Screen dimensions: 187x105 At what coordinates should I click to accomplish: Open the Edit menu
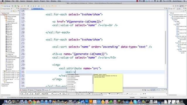coord(17,1)
